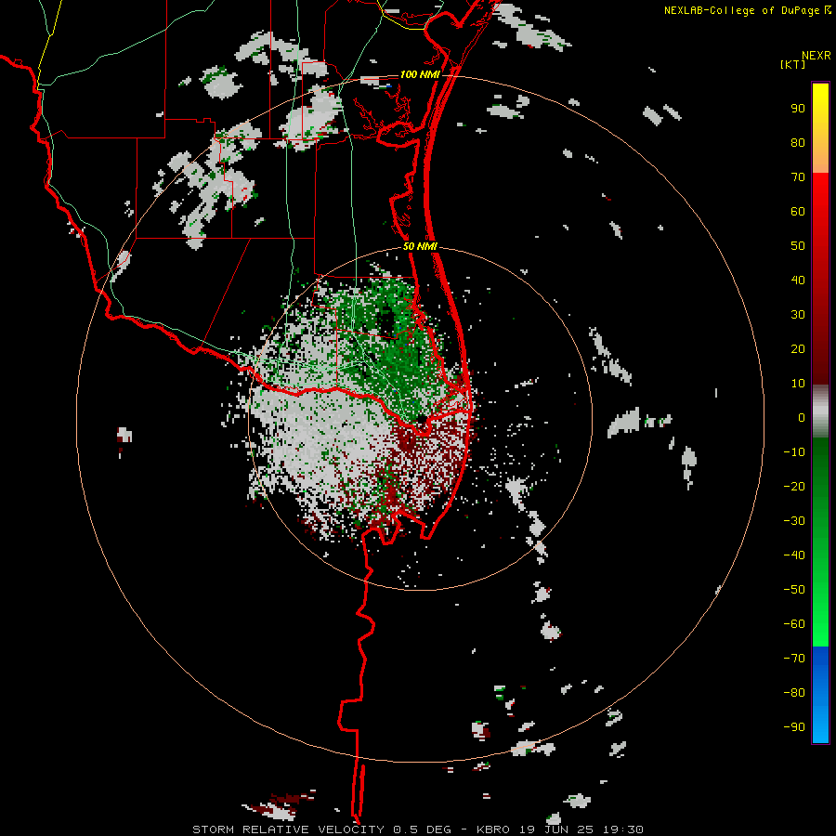
Task: Click the 100 NMI range ring label
Action: 420,74
